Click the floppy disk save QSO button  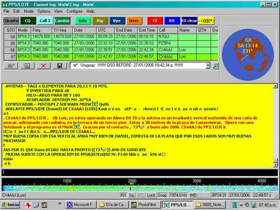point(60,66)
